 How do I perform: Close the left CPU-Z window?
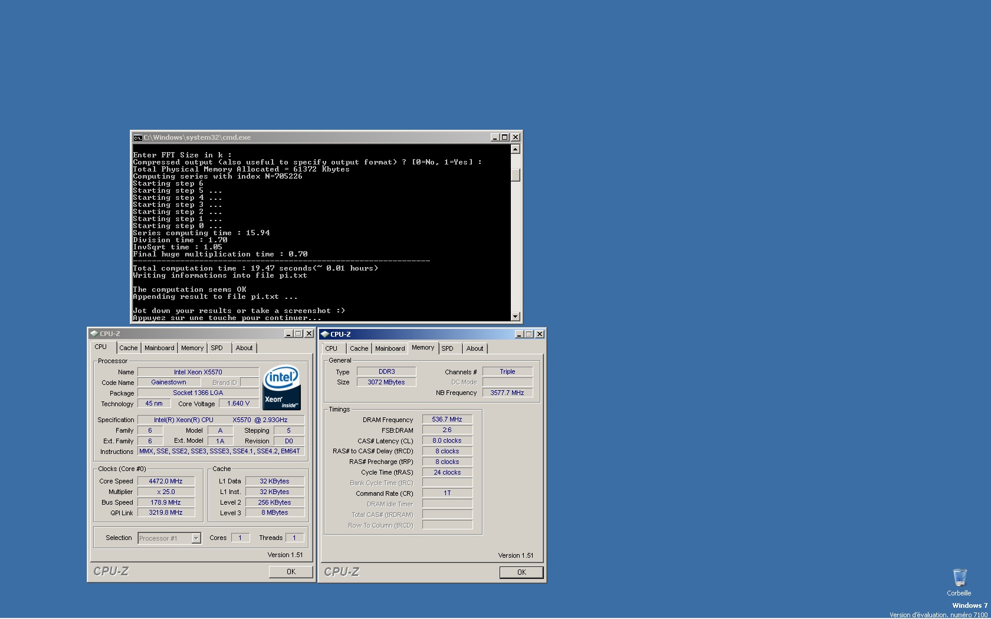point(309,334)
